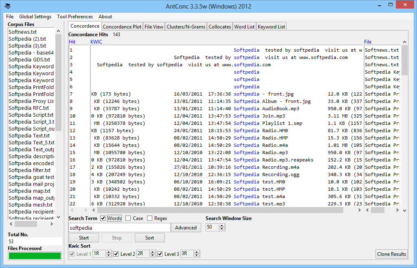The width and height of the screenshot is (417, 268).
Task: Decrease Level 1 sort value
Action: 108,255
